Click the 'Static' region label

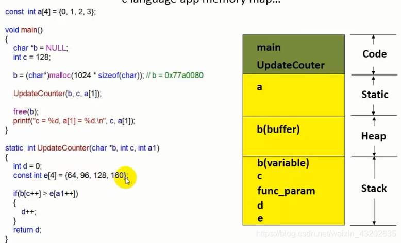[375, 95]
